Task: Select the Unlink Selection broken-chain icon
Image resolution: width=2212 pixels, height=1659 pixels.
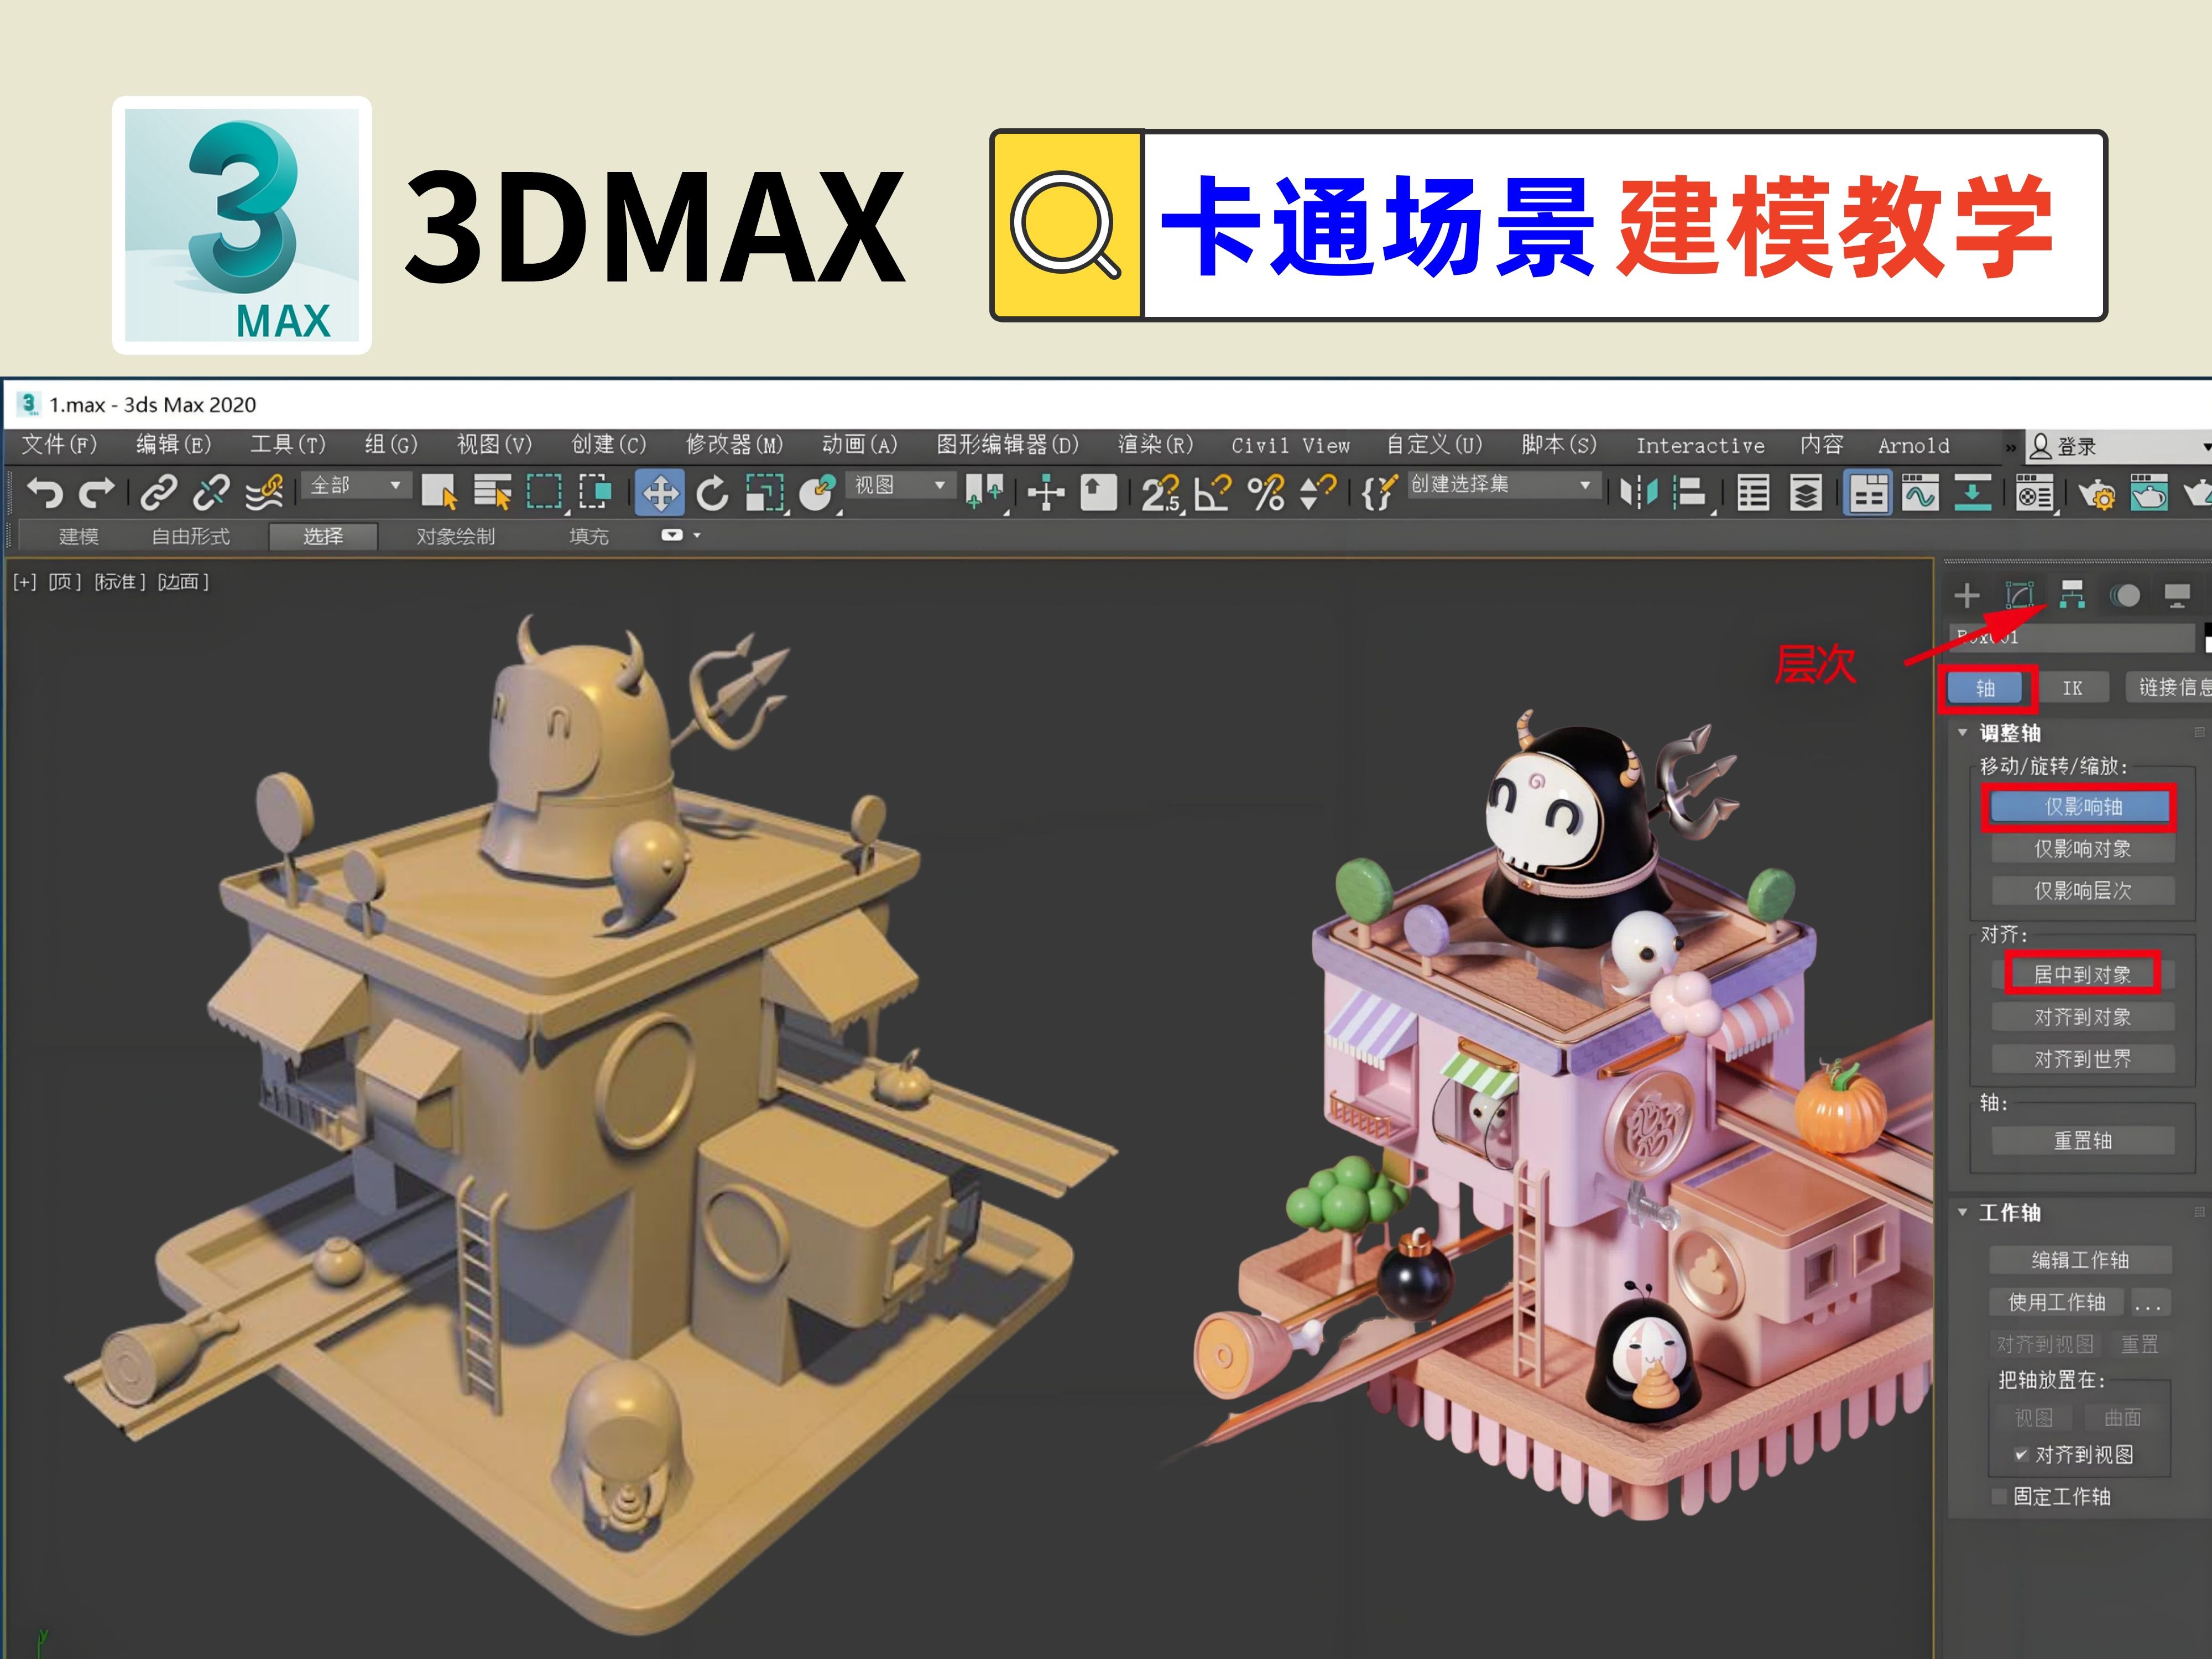Action: (x=211, y=493)
